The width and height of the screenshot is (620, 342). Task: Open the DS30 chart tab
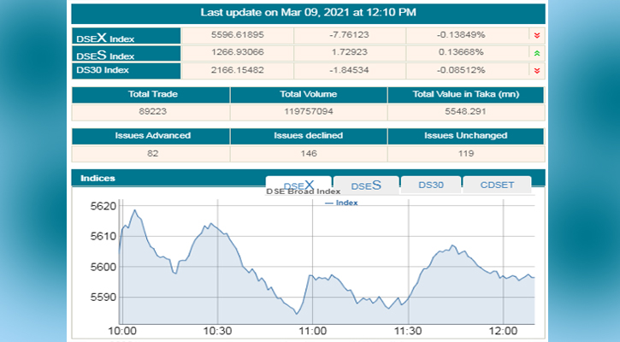[430, 185]
